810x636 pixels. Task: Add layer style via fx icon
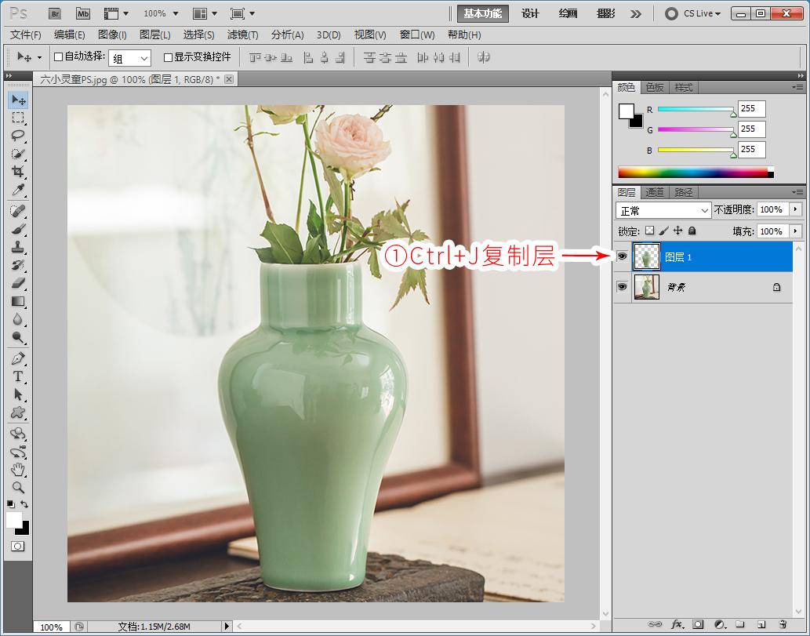click(x=677, y=624)
